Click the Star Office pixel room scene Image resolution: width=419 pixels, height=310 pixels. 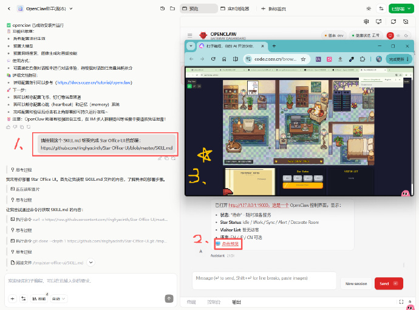pyautogui.click(x=299, y=122)
